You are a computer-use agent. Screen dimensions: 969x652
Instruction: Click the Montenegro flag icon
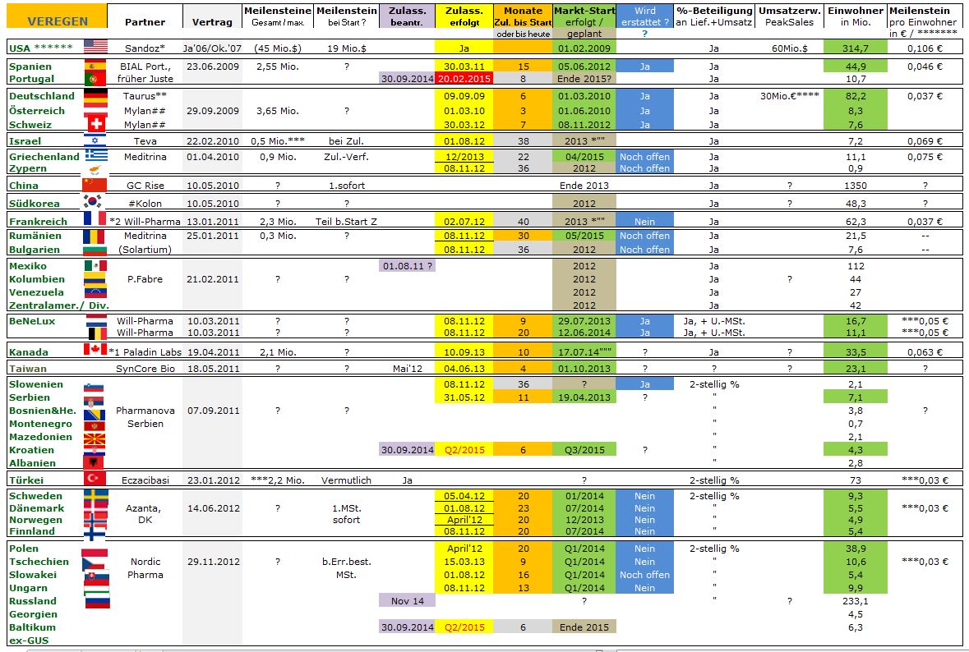pos(94,426)
